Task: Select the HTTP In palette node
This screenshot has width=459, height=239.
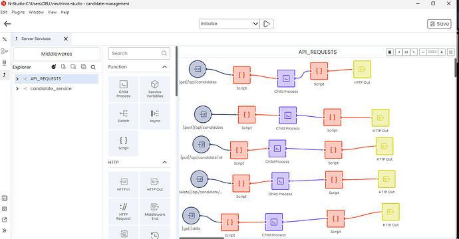Action: click(x=123, y=185)
